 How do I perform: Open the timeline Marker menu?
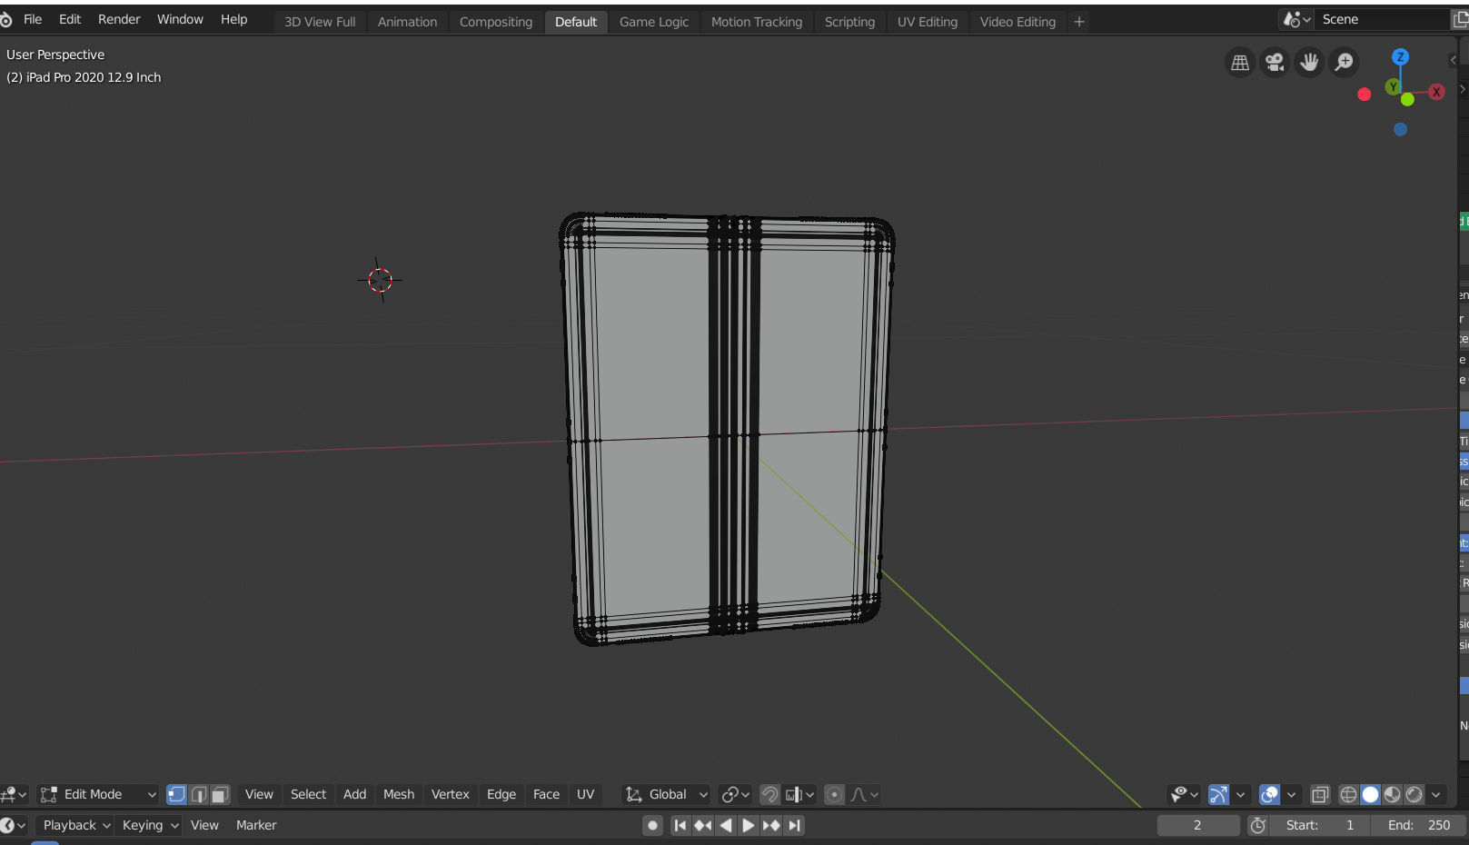(x=256, y=825)
